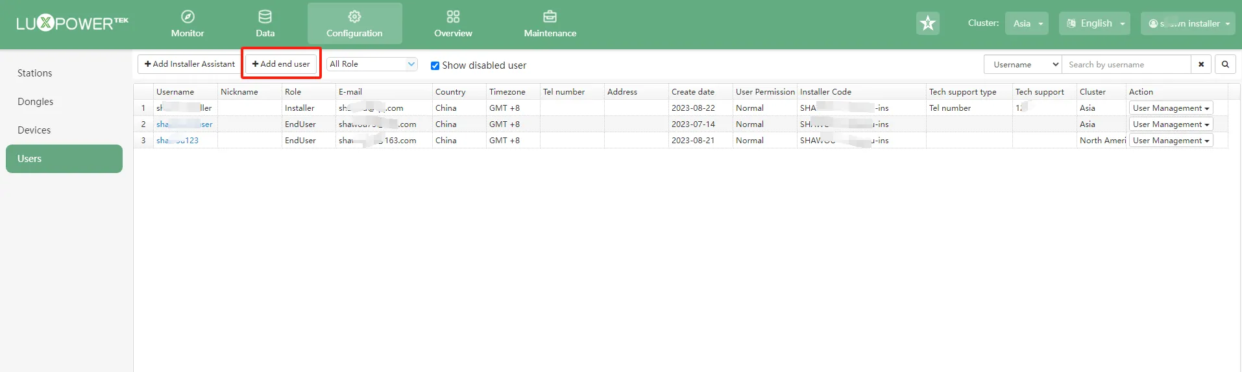Viewport: 1242px width, 372px height.
Task: Click Add Installer Assistant button
Action: coord(189,64)
